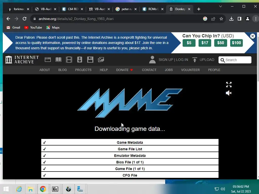Click the SIGN UP link
The height and width of the screenshot is (194, 259).
point(166,60)
